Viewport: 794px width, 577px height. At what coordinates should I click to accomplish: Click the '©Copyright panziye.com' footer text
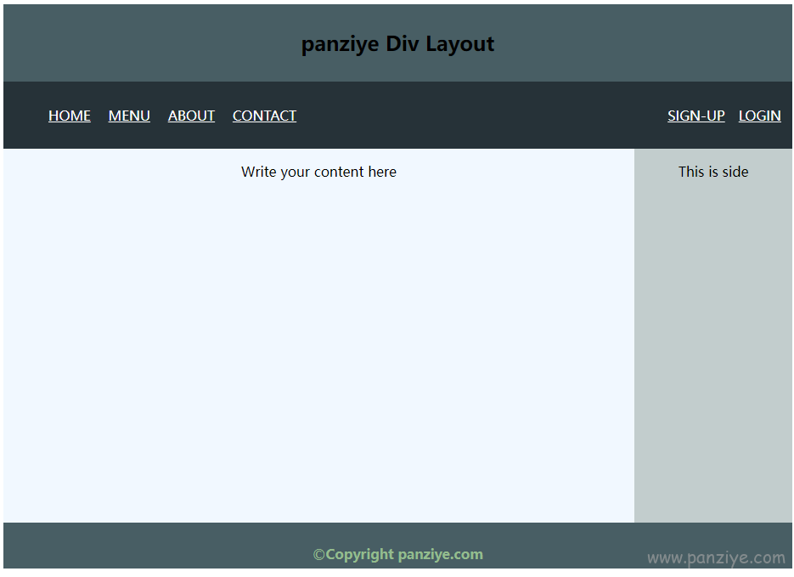397,555
